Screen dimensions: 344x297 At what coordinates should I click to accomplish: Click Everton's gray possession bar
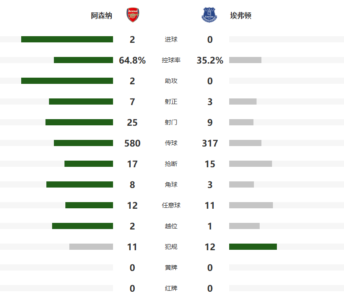pos(245,60)
